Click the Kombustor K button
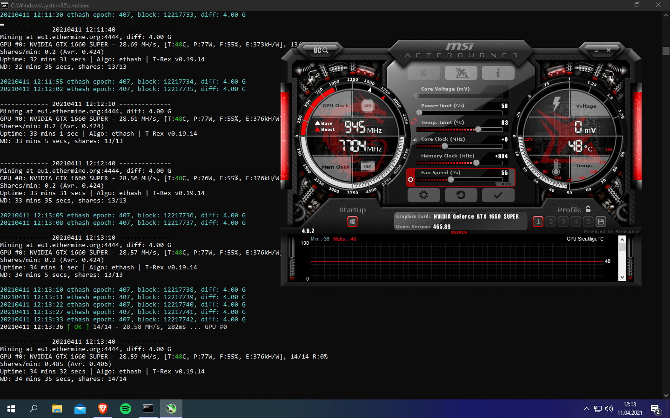 423,73
